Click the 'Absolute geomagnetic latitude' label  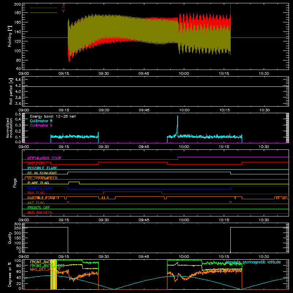click(253, 262)
